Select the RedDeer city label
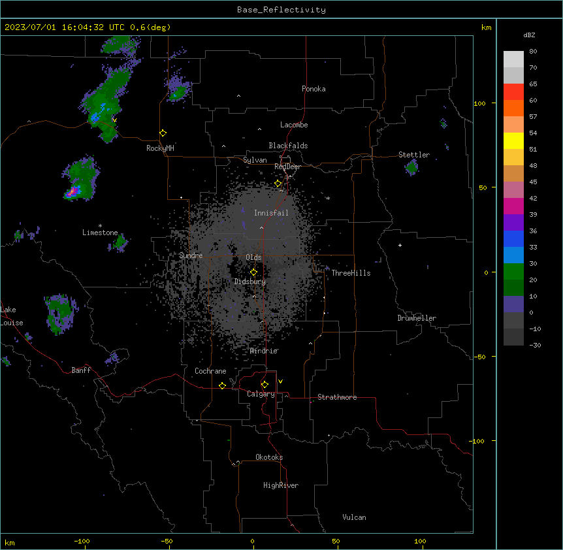Screen dimensions: 563x550 tap(287, 167)
